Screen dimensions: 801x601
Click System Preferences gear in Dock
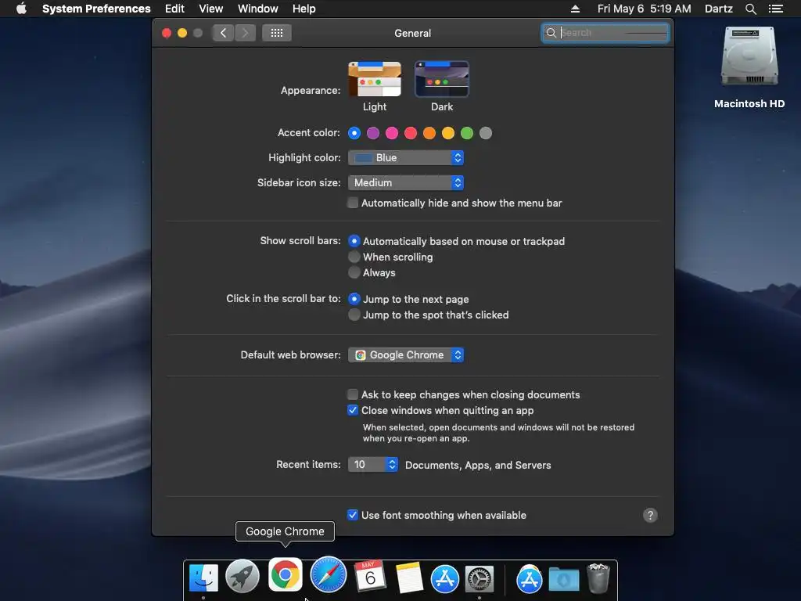tap(480, 580)
